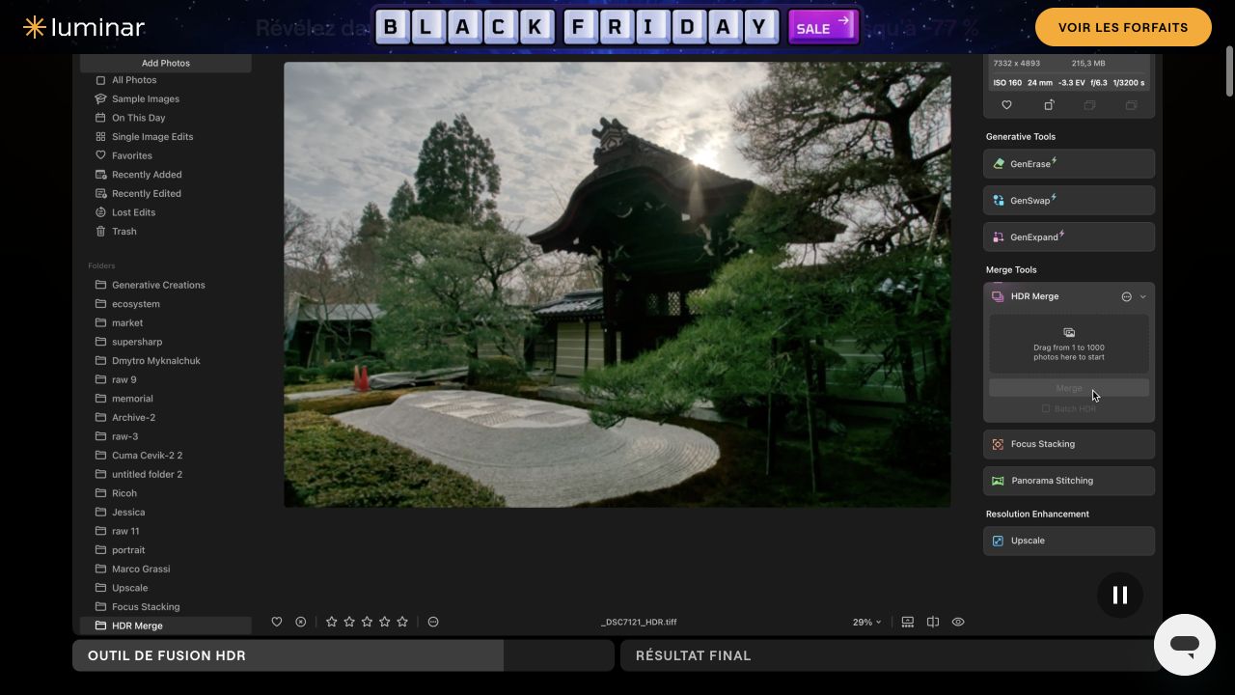Image resolution: width=1235 pixels, height=695 pixels.
Task: Open the HDR Merge more-options icon
Action: 1126,297
